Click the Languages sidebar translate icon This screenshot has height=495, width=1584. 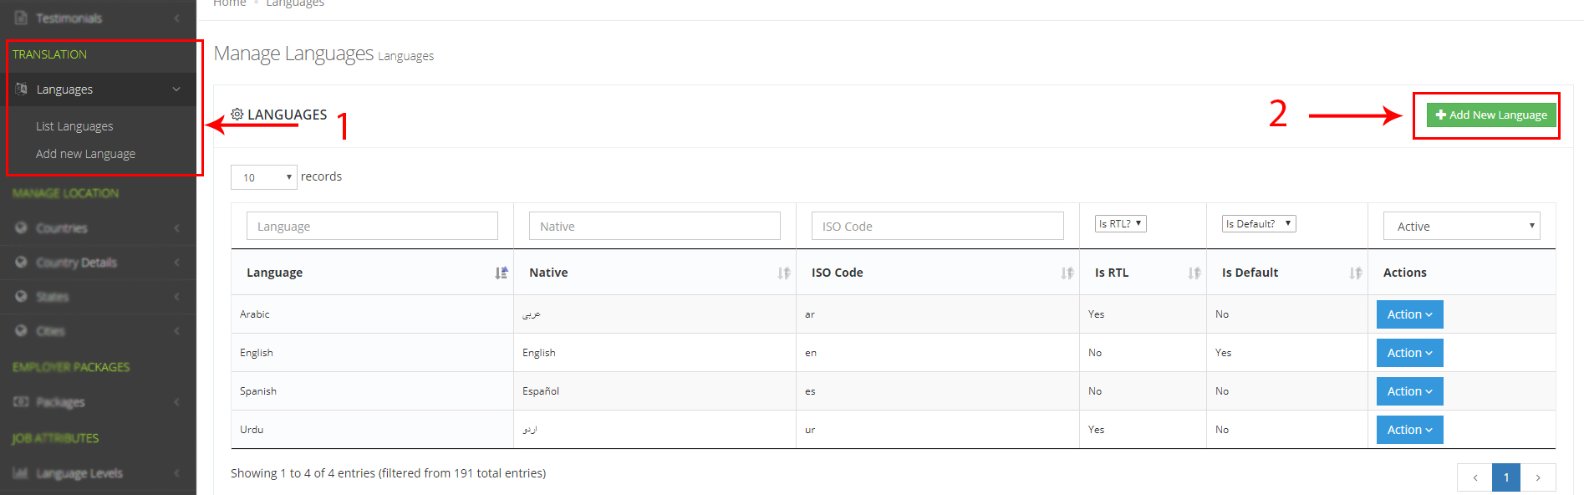(22, 89)
